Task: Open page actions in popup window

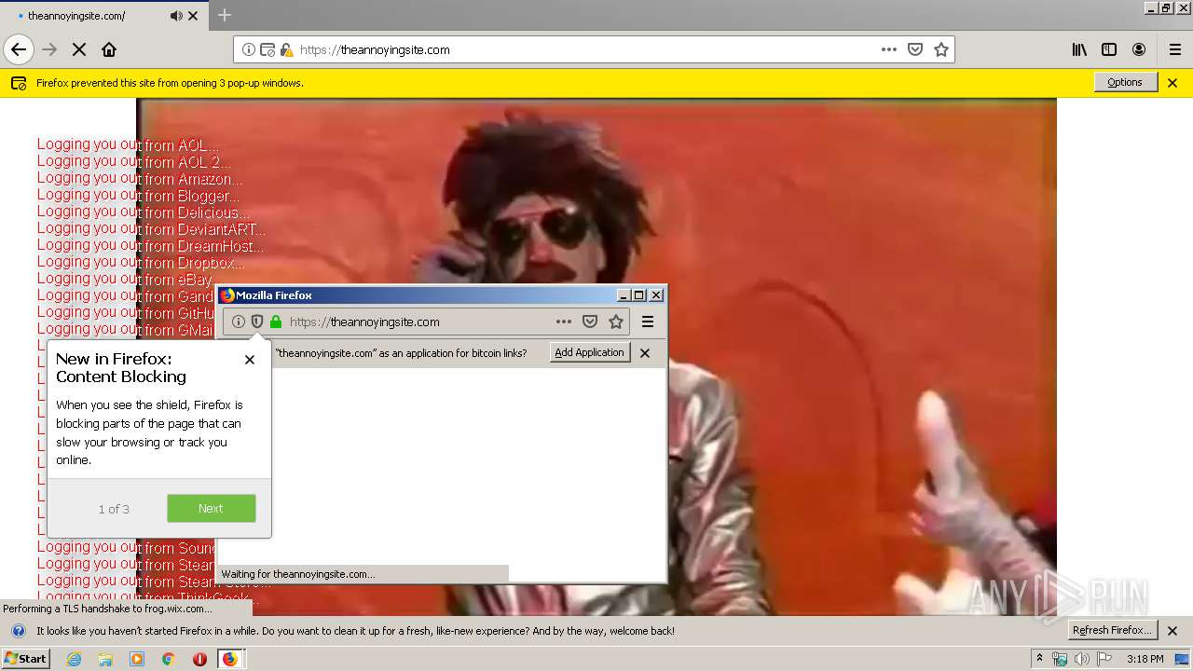Action: [564, 322]
